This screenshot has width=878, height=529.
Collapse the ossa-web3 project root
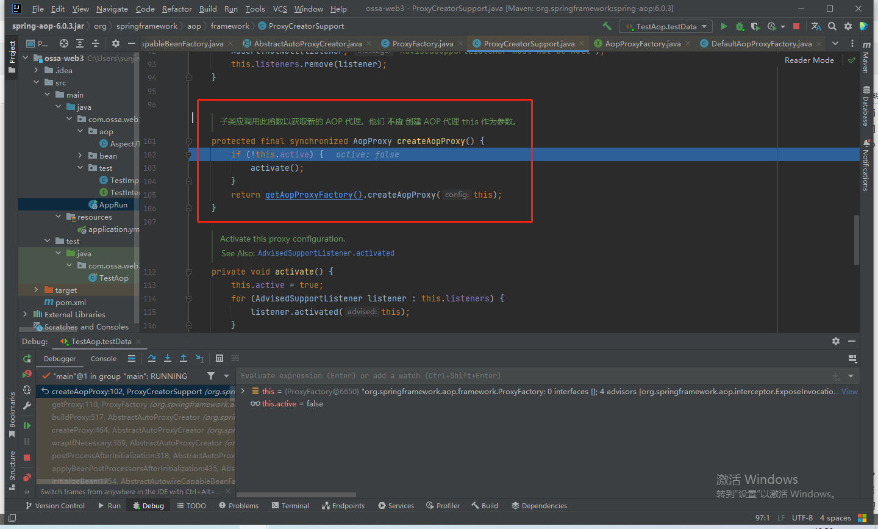tap(26, 58)
